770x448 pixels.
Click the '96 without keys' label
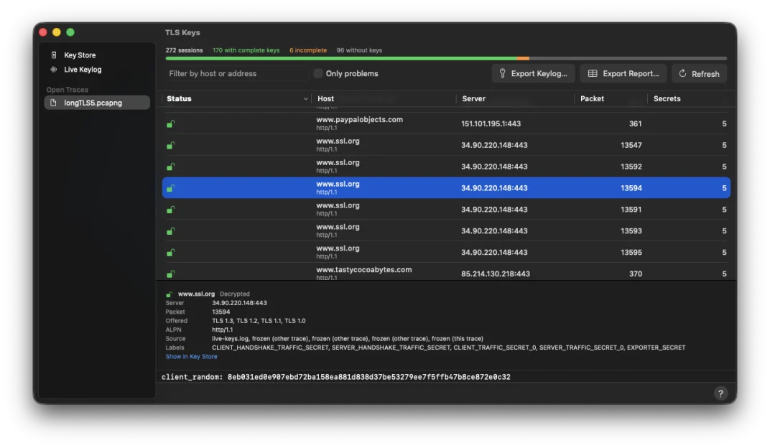(359, 50)
